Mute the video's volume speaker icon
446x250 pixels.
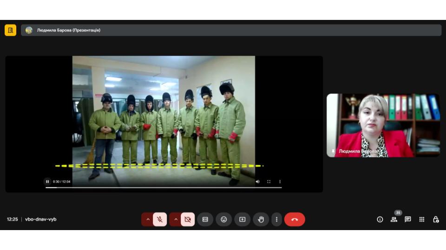[x=257, y=181]
